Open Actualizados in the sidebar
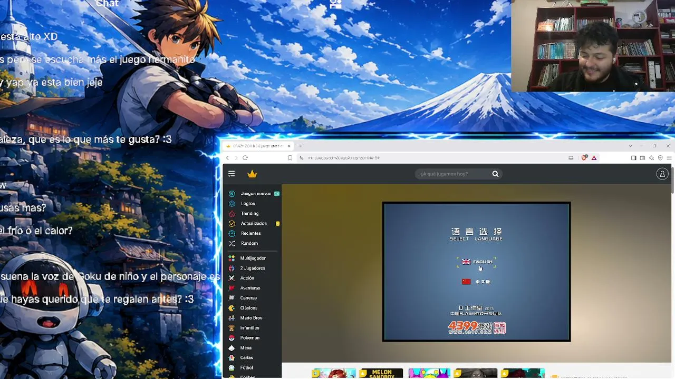The height and width of the screenshot is (379, 675). coord(254,224)
